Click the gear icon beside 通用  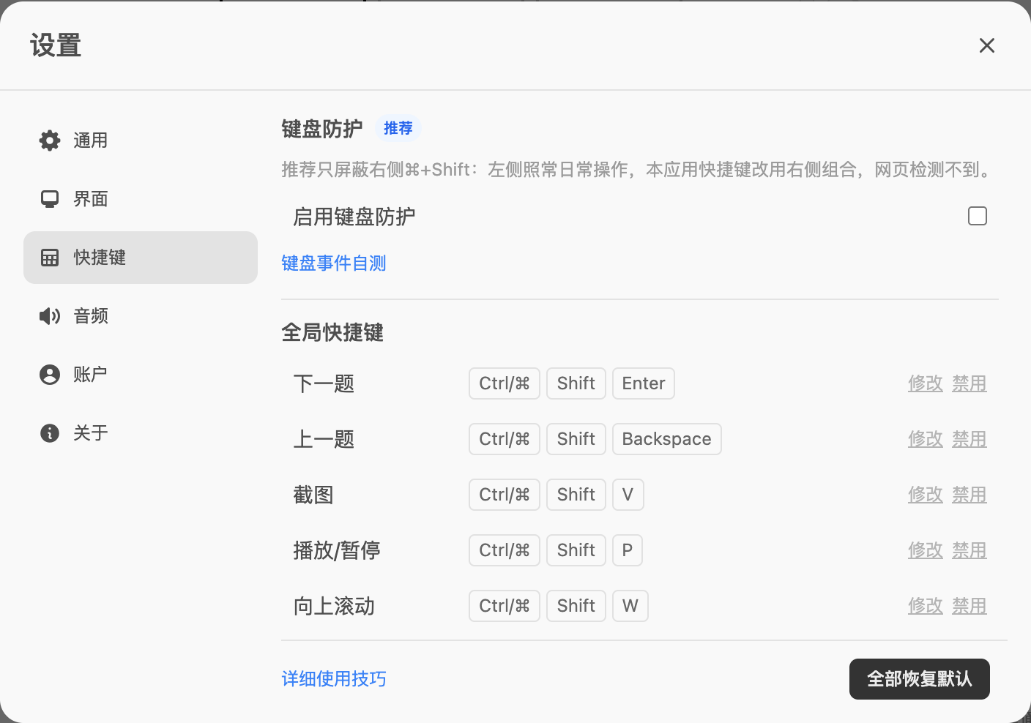click(50, 141)
